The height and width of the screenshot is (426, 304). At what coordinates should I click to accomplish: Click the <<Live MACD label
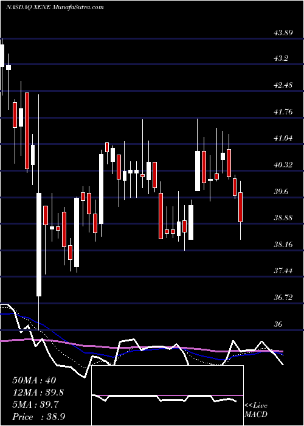tap(256, 410)
